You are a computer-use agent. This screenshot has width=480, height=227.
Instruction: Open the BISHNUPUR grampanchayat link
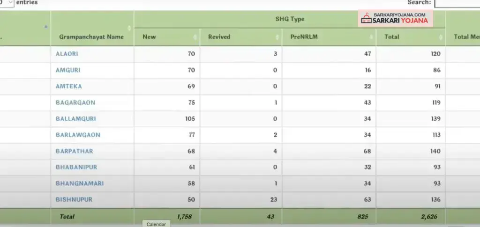[x=74, y=199]
